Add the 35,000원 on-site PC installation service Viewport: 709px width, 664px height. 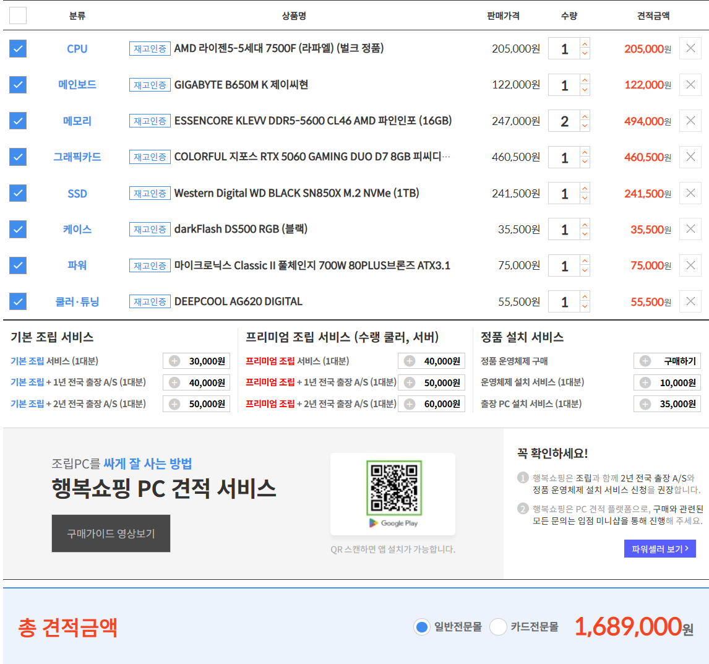pos(645,404)
